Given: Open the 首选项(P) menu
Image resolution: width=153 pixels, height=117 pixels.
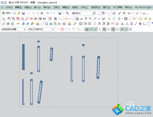Looking at the screenshot, I should click(96, 7).
